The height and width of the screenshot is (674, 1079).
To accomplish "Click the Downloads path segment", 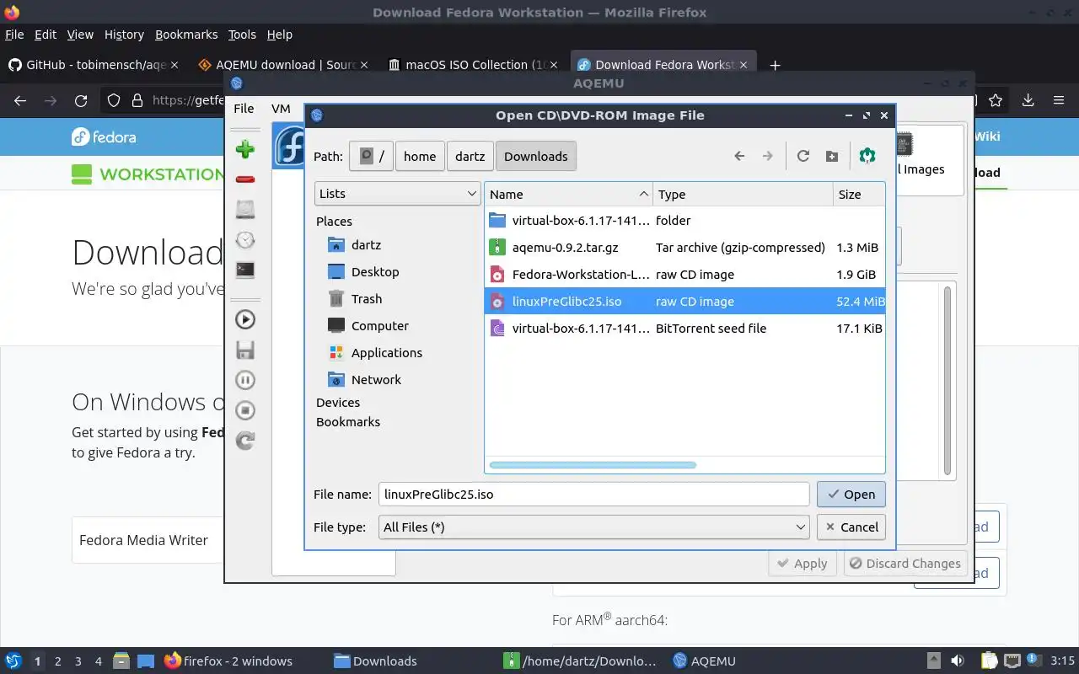I will coord(536,156).
